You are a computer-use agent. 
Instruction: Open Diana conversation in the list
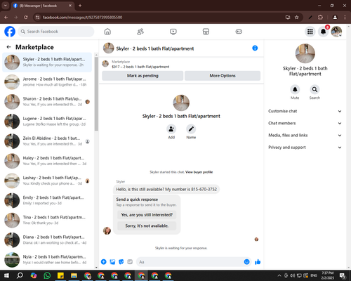coord(47,240)
